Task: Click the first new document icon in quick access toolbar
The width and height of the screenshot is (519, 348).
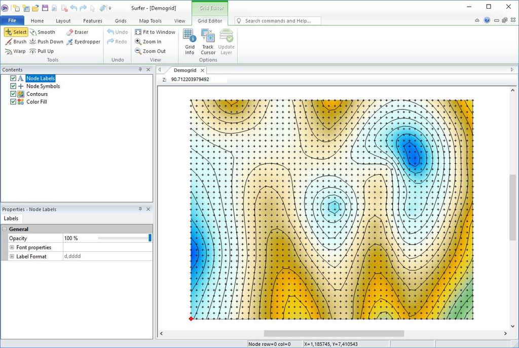Action: point(16,8)
